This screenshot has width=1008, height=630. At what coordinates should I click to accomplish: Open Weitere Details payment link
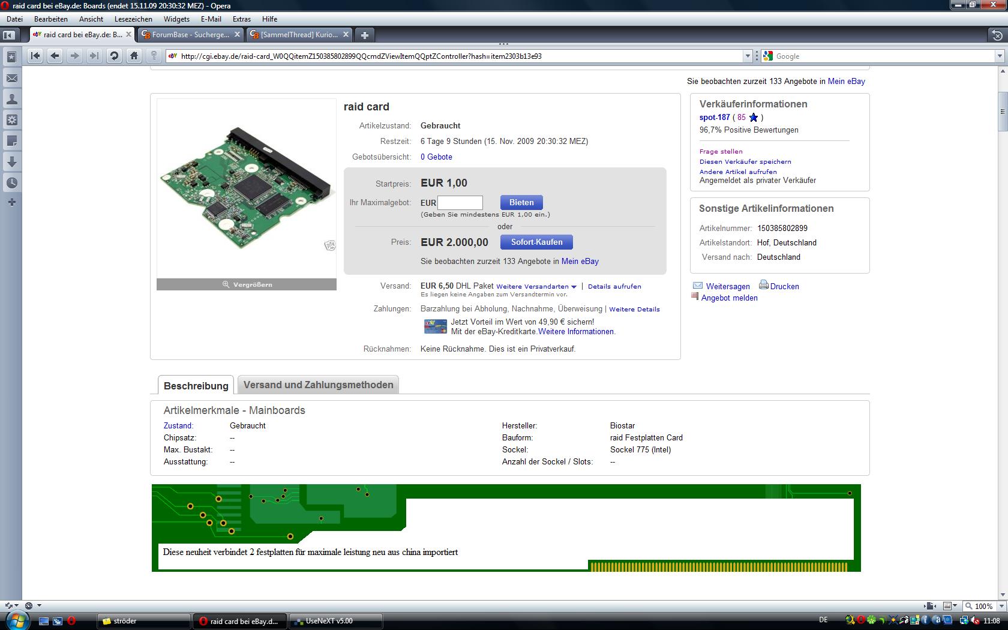tap(634, 309)
